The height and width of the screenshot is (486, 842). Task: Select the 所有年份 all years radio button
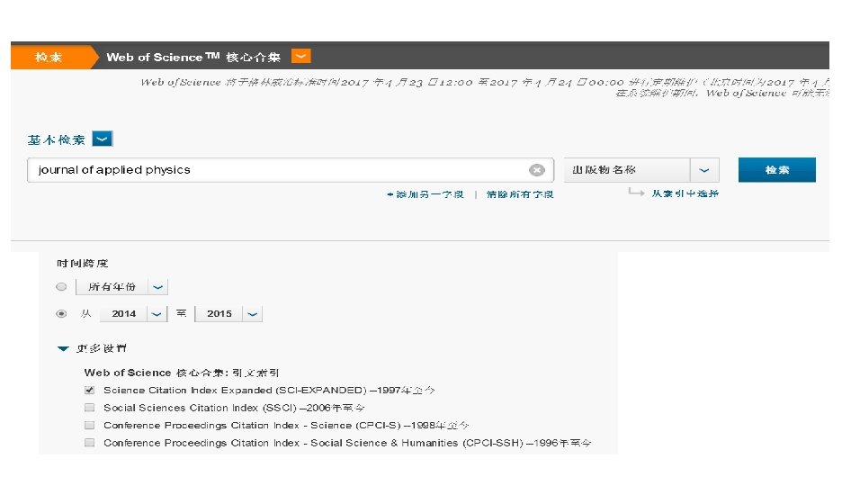[x=61, y=287]
